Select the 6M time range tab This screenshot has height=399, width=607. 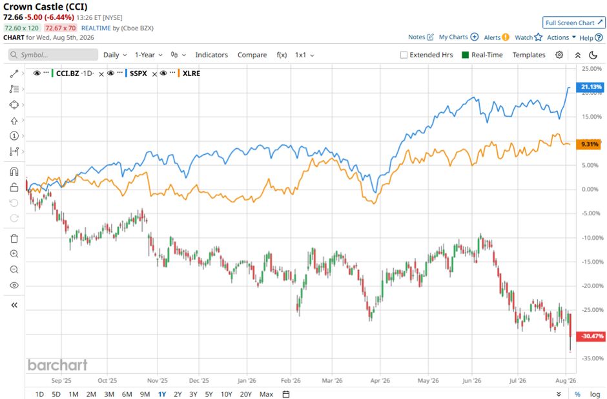pos(127,394)
